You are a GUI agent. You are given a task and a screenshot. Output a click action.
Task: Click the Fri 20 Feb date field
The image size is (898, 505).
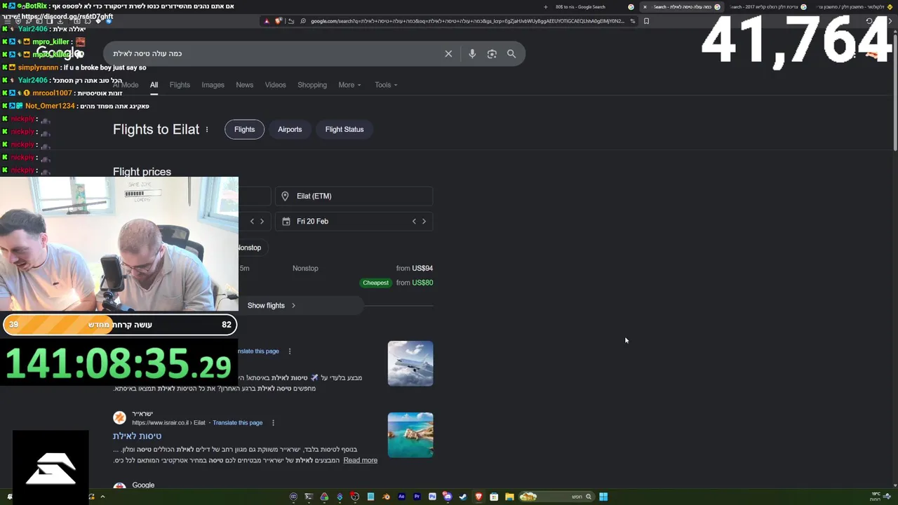pyautogui.click(x=354, y=222)
